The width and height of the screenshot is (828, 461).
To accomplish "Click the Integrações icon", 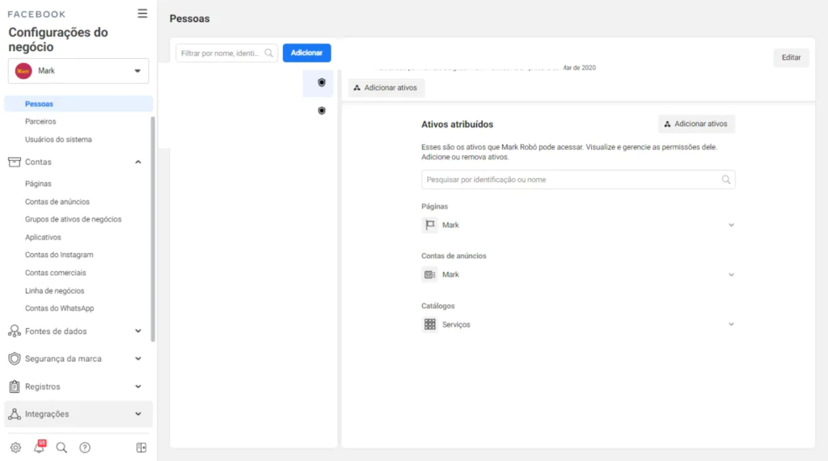I will tap(15, 414).
